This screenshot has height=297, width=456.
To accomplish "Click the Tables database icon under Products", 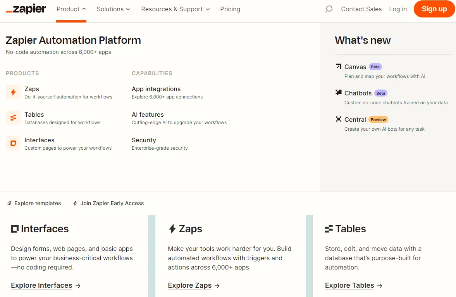I will pos(13,117).
